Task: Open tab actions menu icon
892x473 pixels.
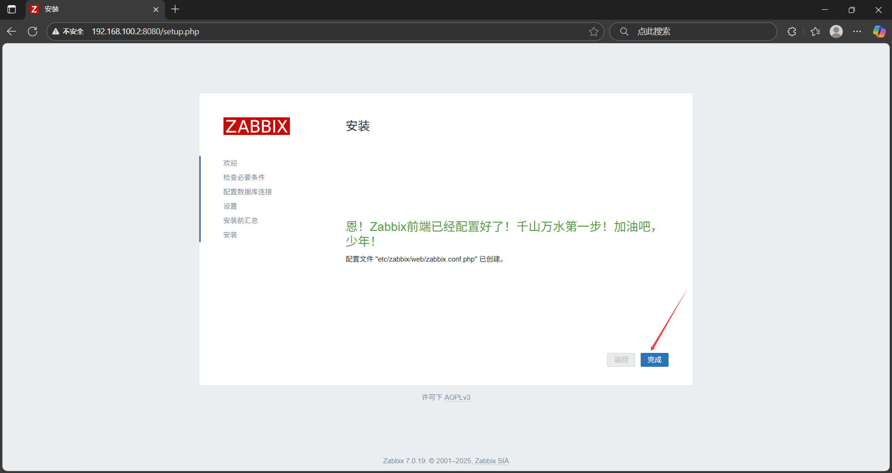Action: click(x=12, y=9)
